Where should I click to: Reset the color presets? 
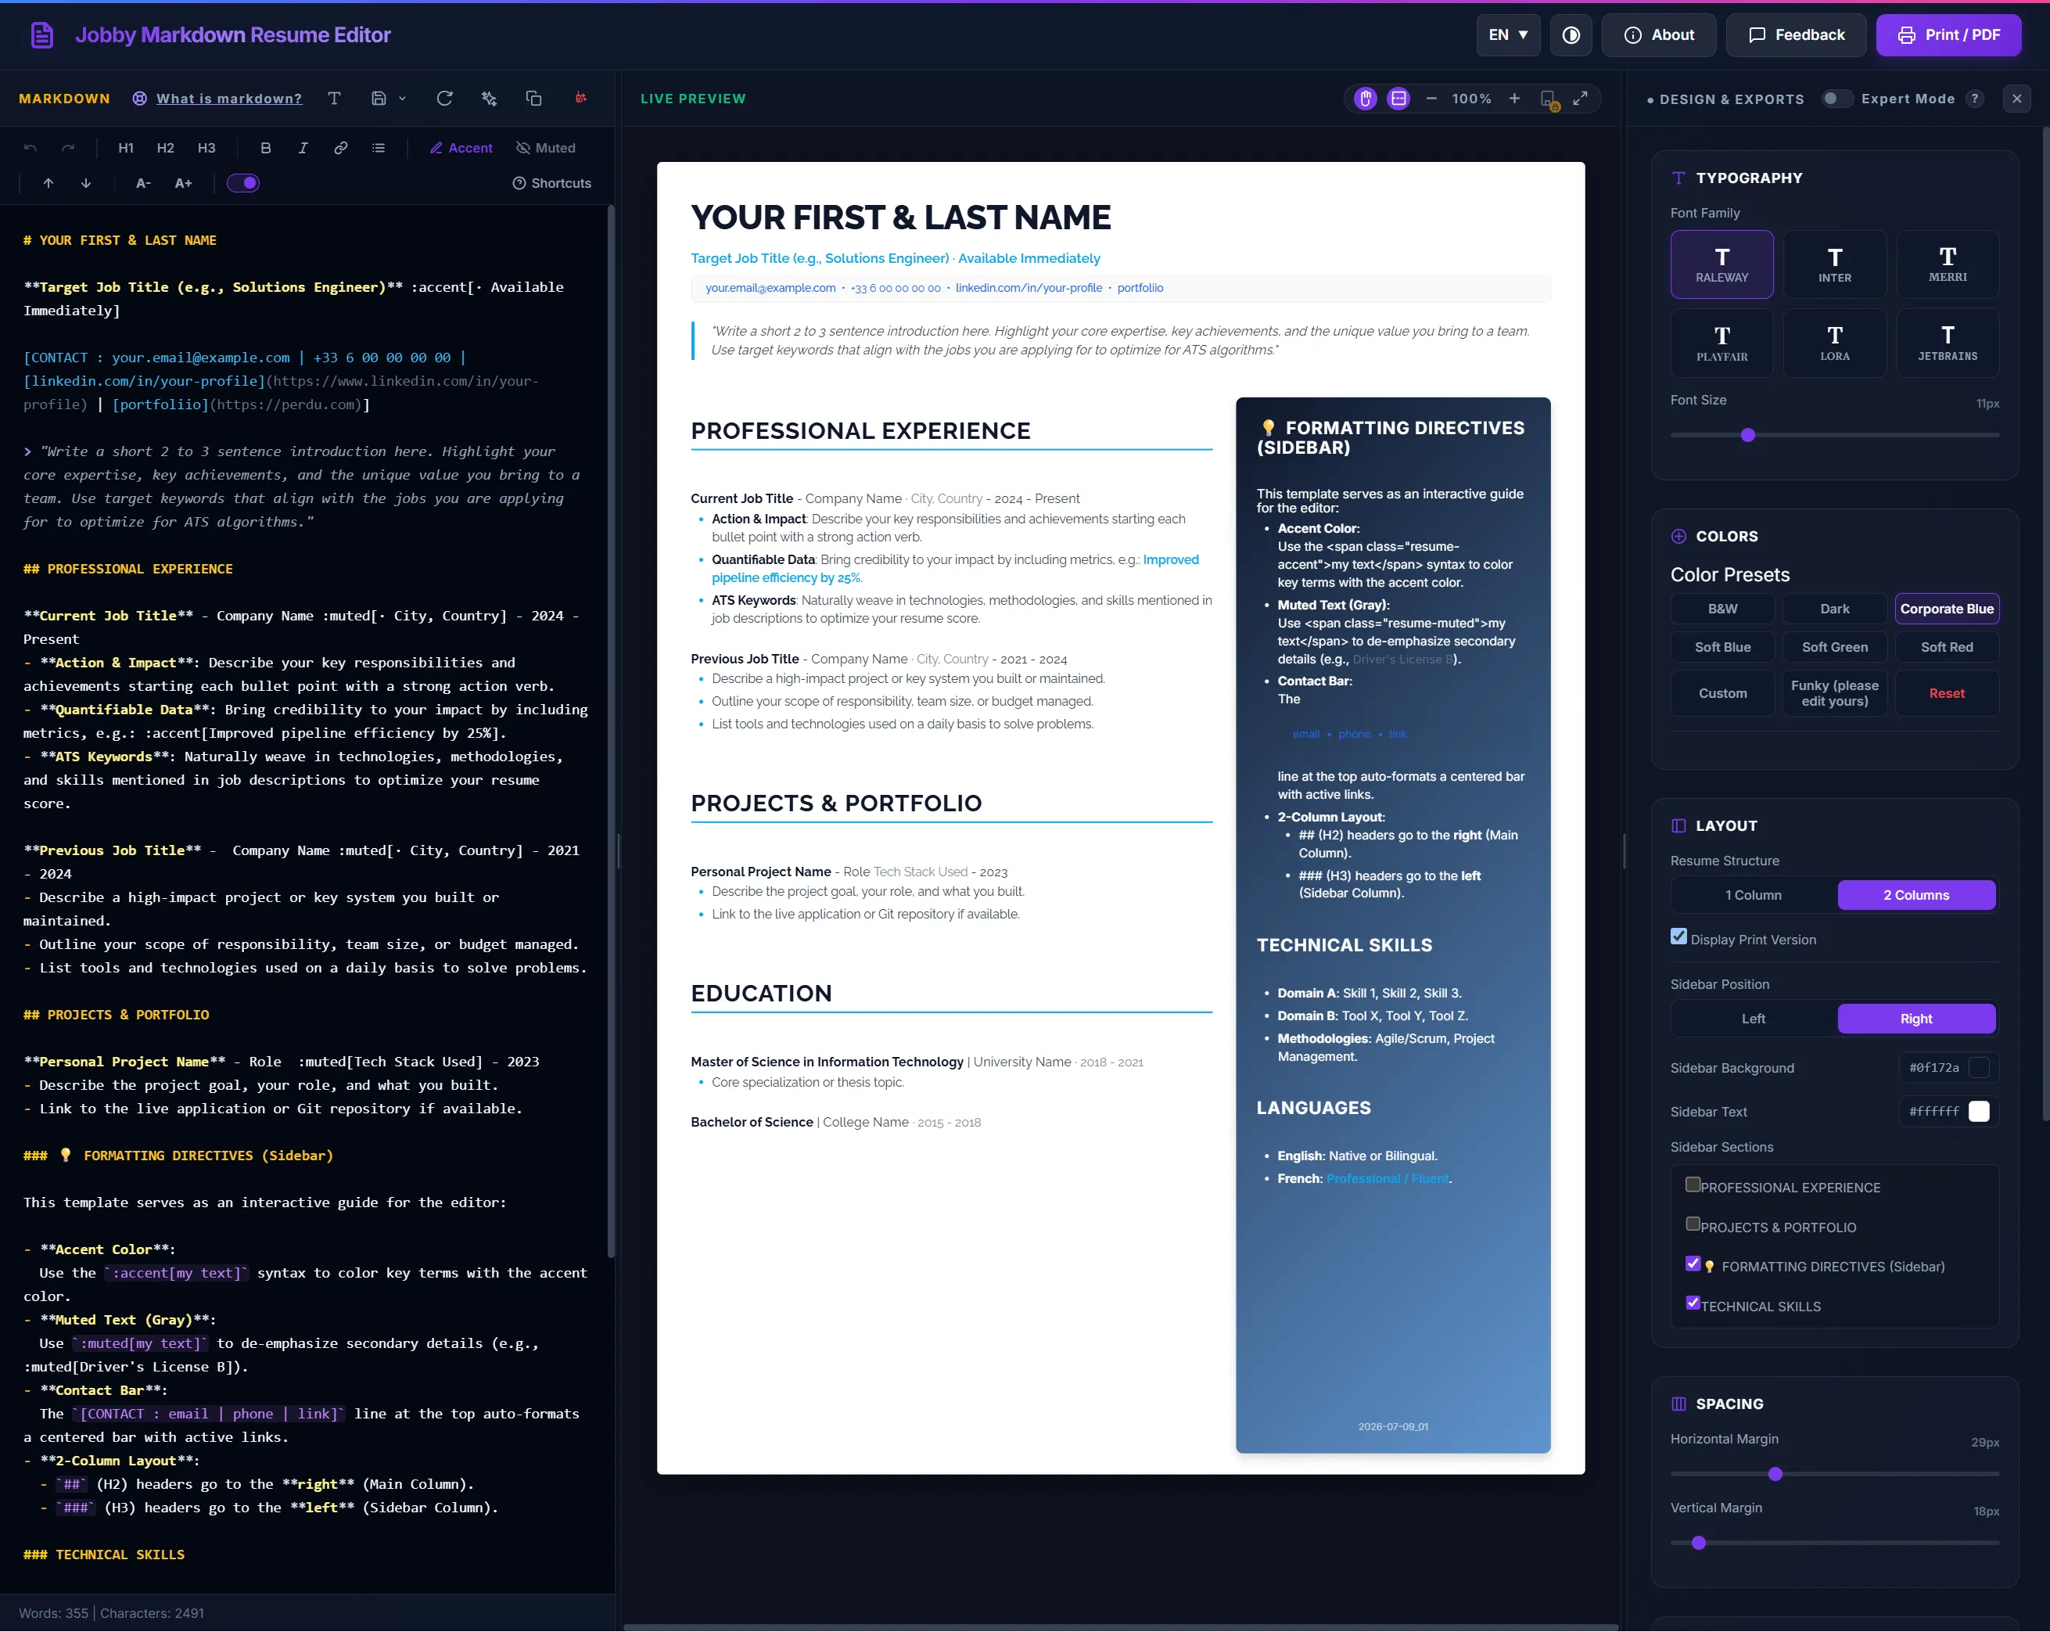[1946, 694]
